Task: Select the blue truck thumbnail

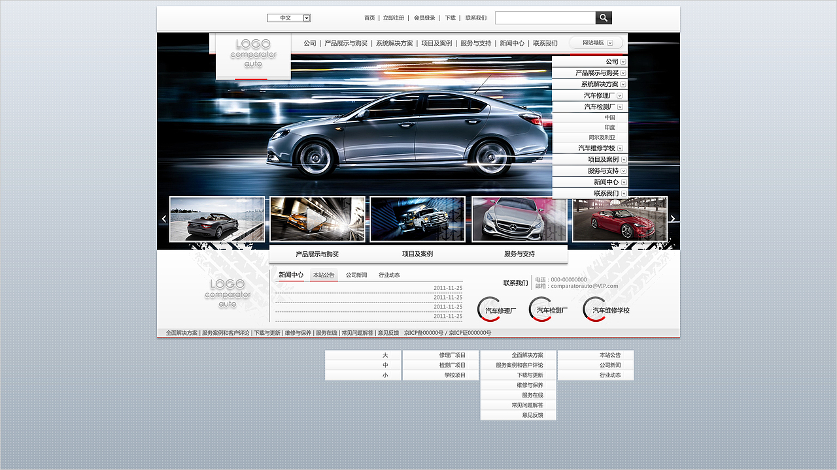Action: 418,219
